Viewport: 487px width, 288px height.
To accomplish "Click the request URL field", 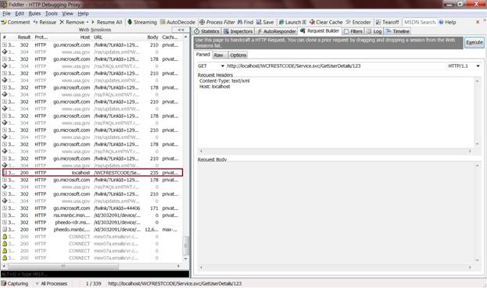I will pyautogui.click(x=335, y=66).
